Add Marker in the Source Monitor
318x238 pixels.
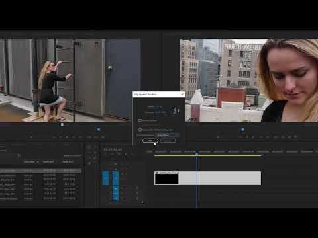click(31, 137)
